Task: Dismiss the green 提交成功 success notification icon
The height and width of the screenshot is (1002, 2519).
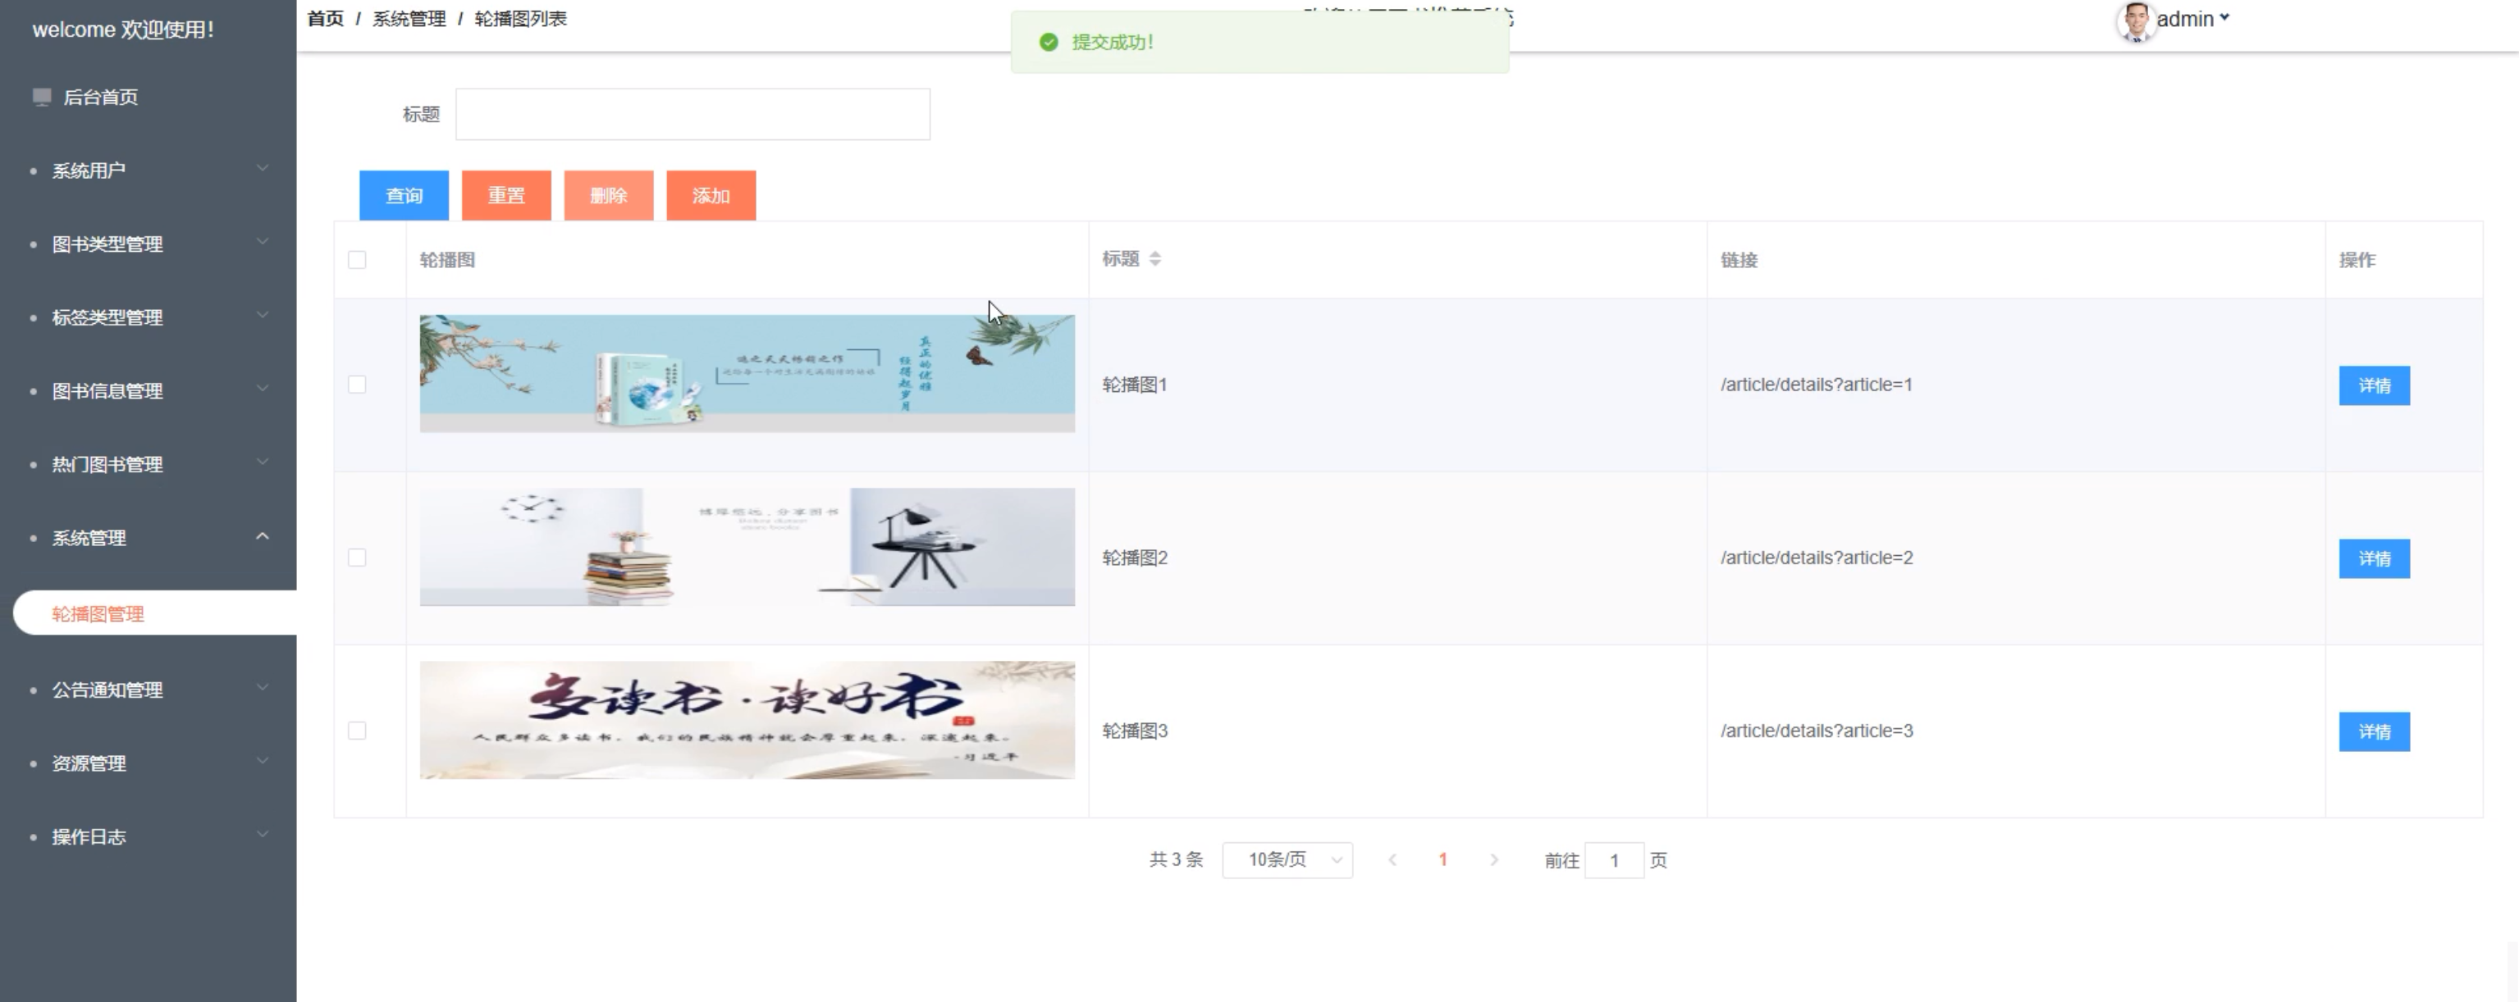Action: tap(1049, 42)
